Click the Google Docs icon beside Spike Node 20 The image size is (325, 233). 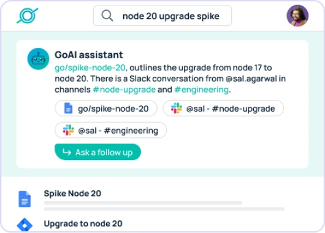point(25,199)
